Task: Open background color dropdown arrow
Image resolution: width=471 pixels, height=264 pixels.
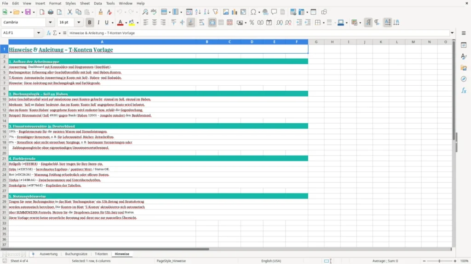Action: (138, 23)
